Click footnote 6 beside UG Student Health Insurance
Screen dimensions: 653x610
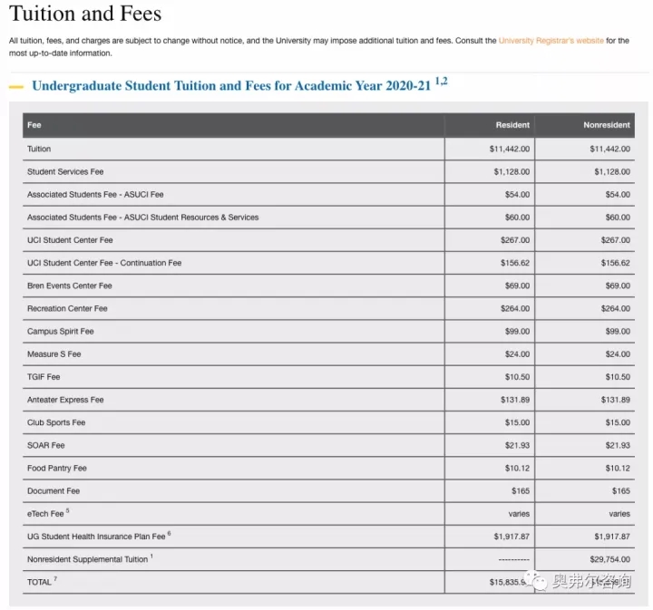point(169,533)
